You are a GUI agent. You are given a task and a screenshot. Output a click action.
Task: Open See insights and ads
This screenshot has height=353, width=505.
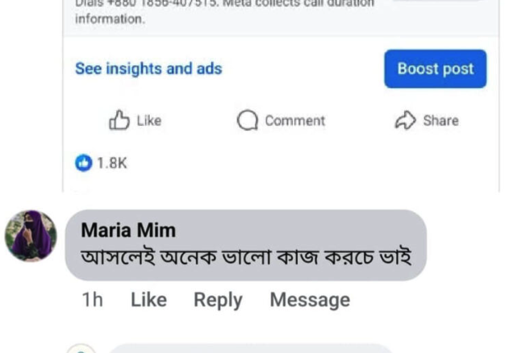(148, 69)
